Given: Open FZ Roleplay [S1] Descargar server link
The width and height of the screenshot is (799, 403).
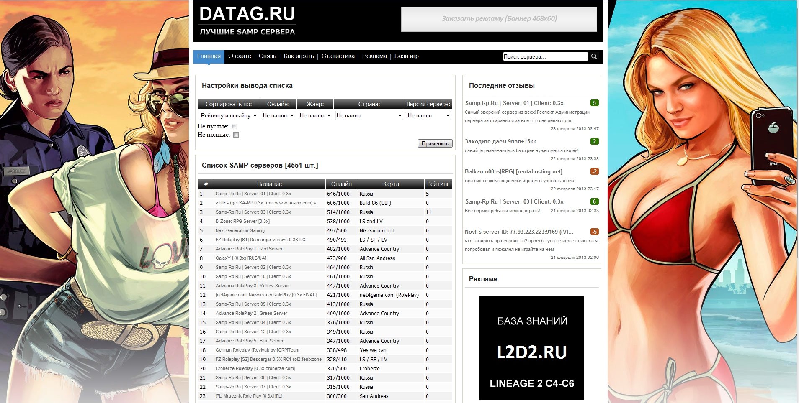Looking at the screenshot, I should (x=260, y=240).
